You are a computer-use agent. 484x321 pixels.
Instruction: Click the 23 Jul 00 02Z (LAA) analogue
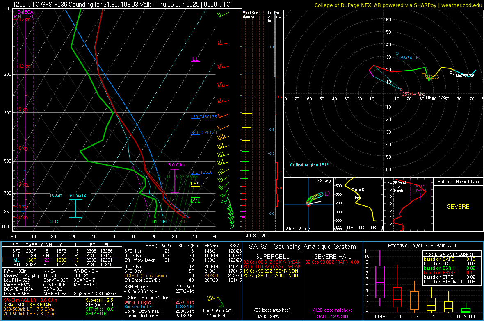coord(272,266)
